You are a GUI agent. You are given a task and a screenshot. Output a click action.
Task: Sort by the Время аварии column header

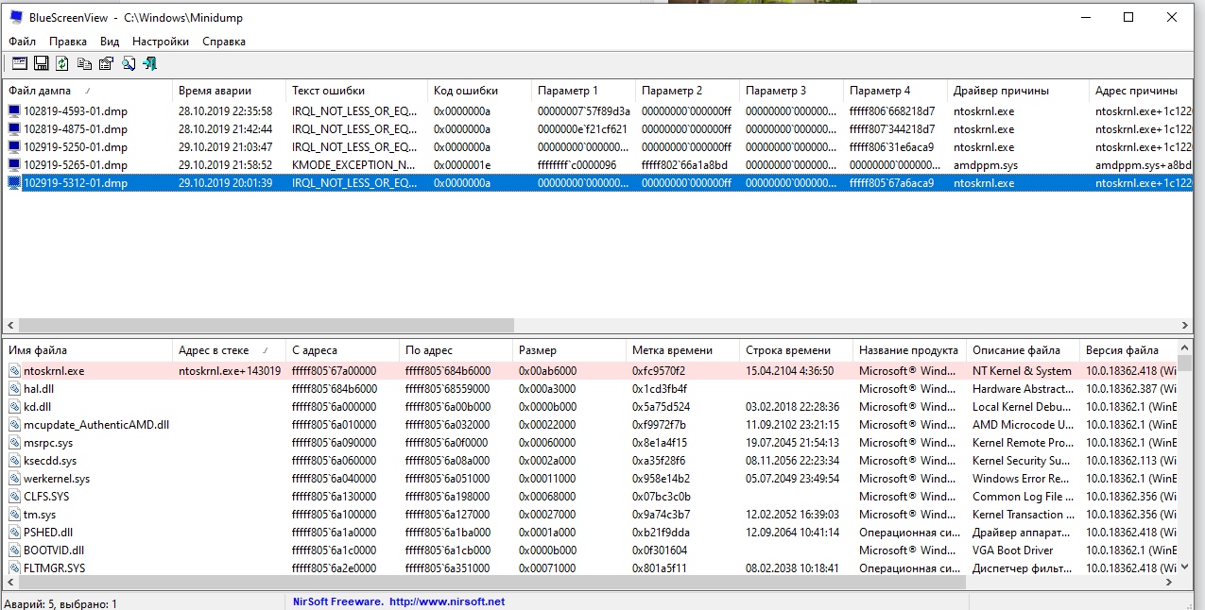230,91
